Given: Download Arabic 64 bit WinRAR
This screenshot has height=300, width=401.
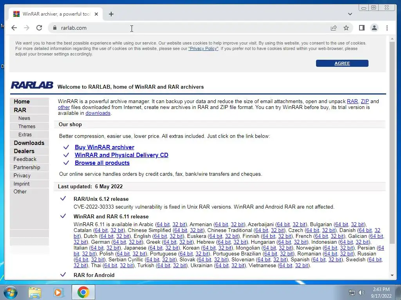Looking at the screenshot, I should (163, 225).
